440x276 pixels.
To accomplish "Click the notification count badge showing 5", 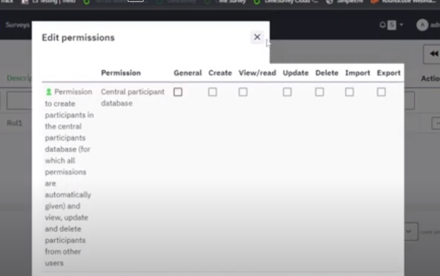I will tap(392, 25).
